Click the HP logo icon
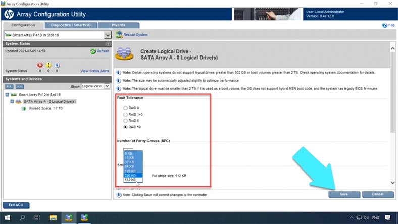398x224 pixels. (9, 14)
